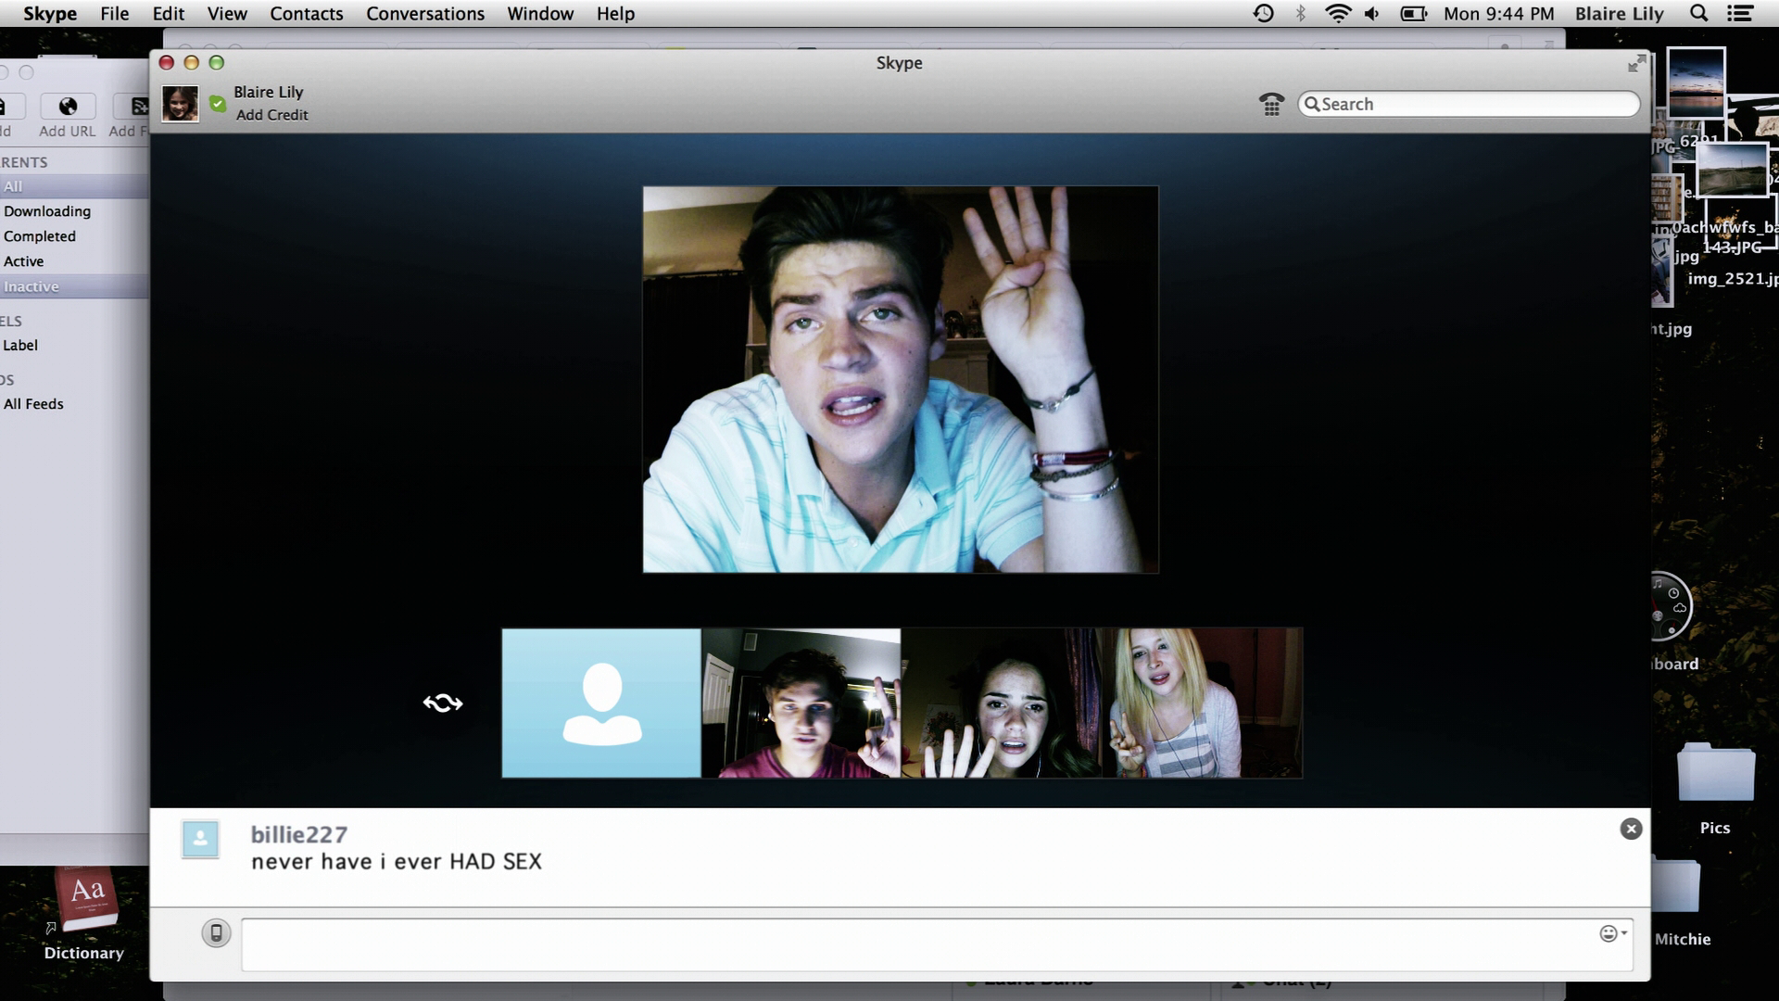The height and width of the screenshot is (1001, 1779).
Task: Open the Skype dial pad icon
Action: 1271,104
